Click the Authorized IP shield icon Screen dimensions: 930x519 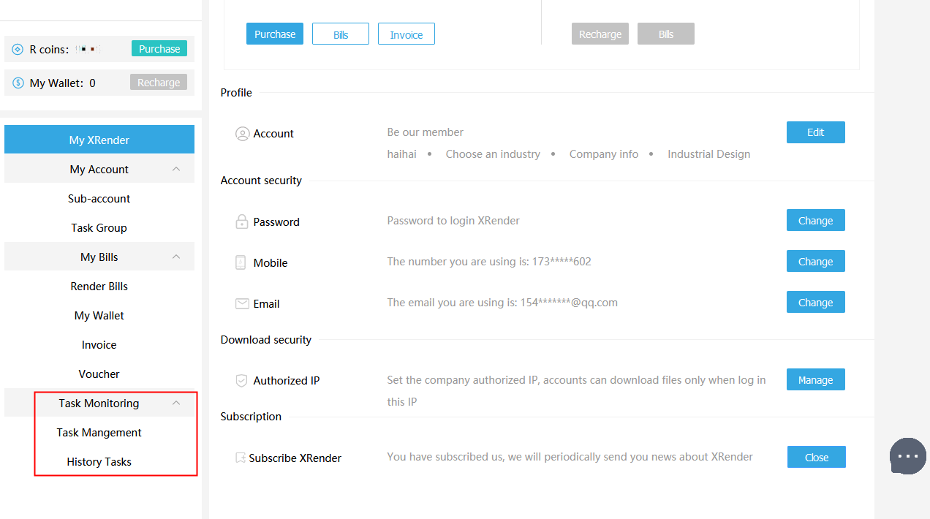click(x=241, y=381)
